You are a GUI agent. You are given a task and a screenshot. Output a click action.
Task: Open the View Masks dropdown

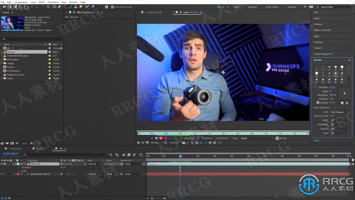coord(257,138)
